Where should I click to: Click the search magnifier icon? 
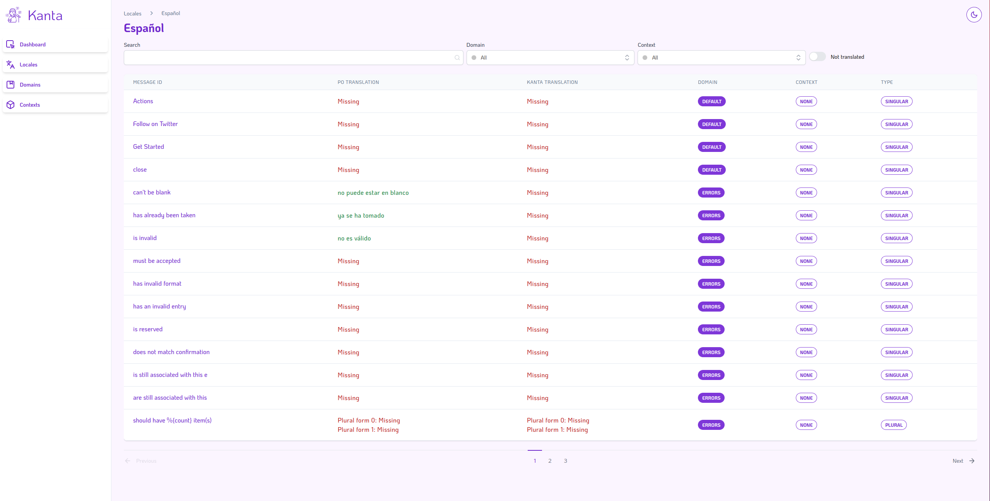coord(457,58)
